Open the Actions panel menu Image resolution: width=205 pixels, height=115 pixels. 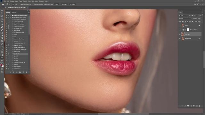(29, 12)
